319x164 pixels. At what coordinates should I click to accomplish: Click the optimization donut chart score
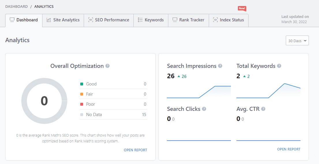pos(44,101)
